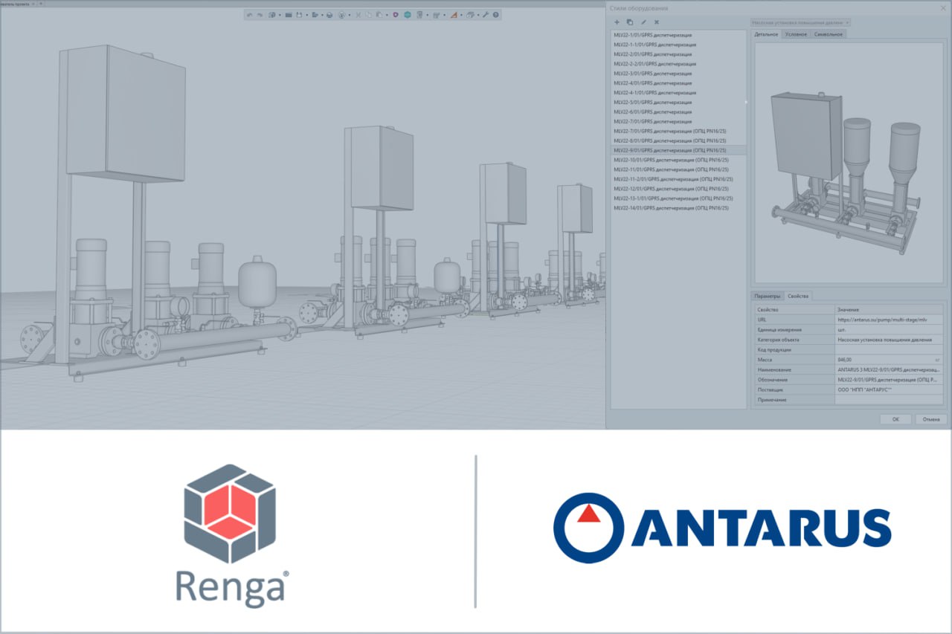Click the Copy icon in the main toolbar
The width and height of the screenshot is (952, 634).
point(369,15)
